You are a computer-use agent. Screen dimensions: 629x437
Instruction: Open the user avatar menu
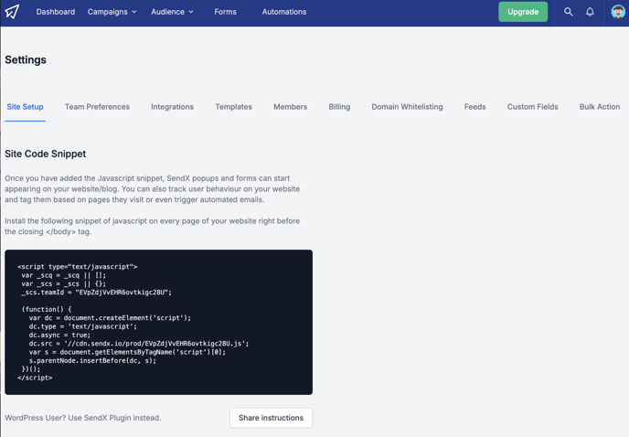pyautogui.click(x=618, y=12)
